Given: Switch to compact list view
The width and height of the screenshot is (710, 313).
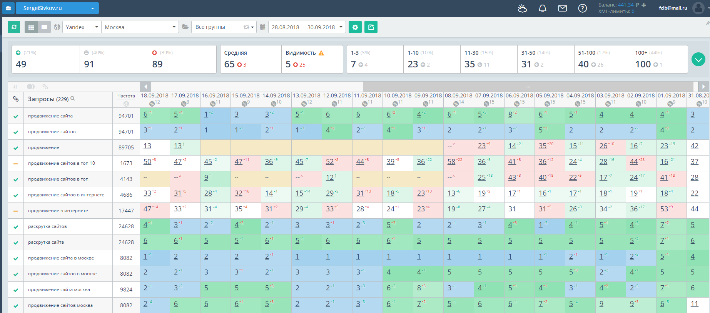Looking at the screenshot, I should (x=44, y=27).
